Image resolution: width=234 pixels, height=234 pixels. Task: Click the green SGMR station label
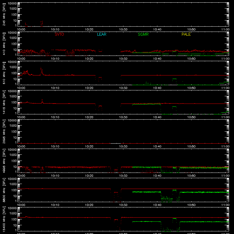[x=143, y=34]
